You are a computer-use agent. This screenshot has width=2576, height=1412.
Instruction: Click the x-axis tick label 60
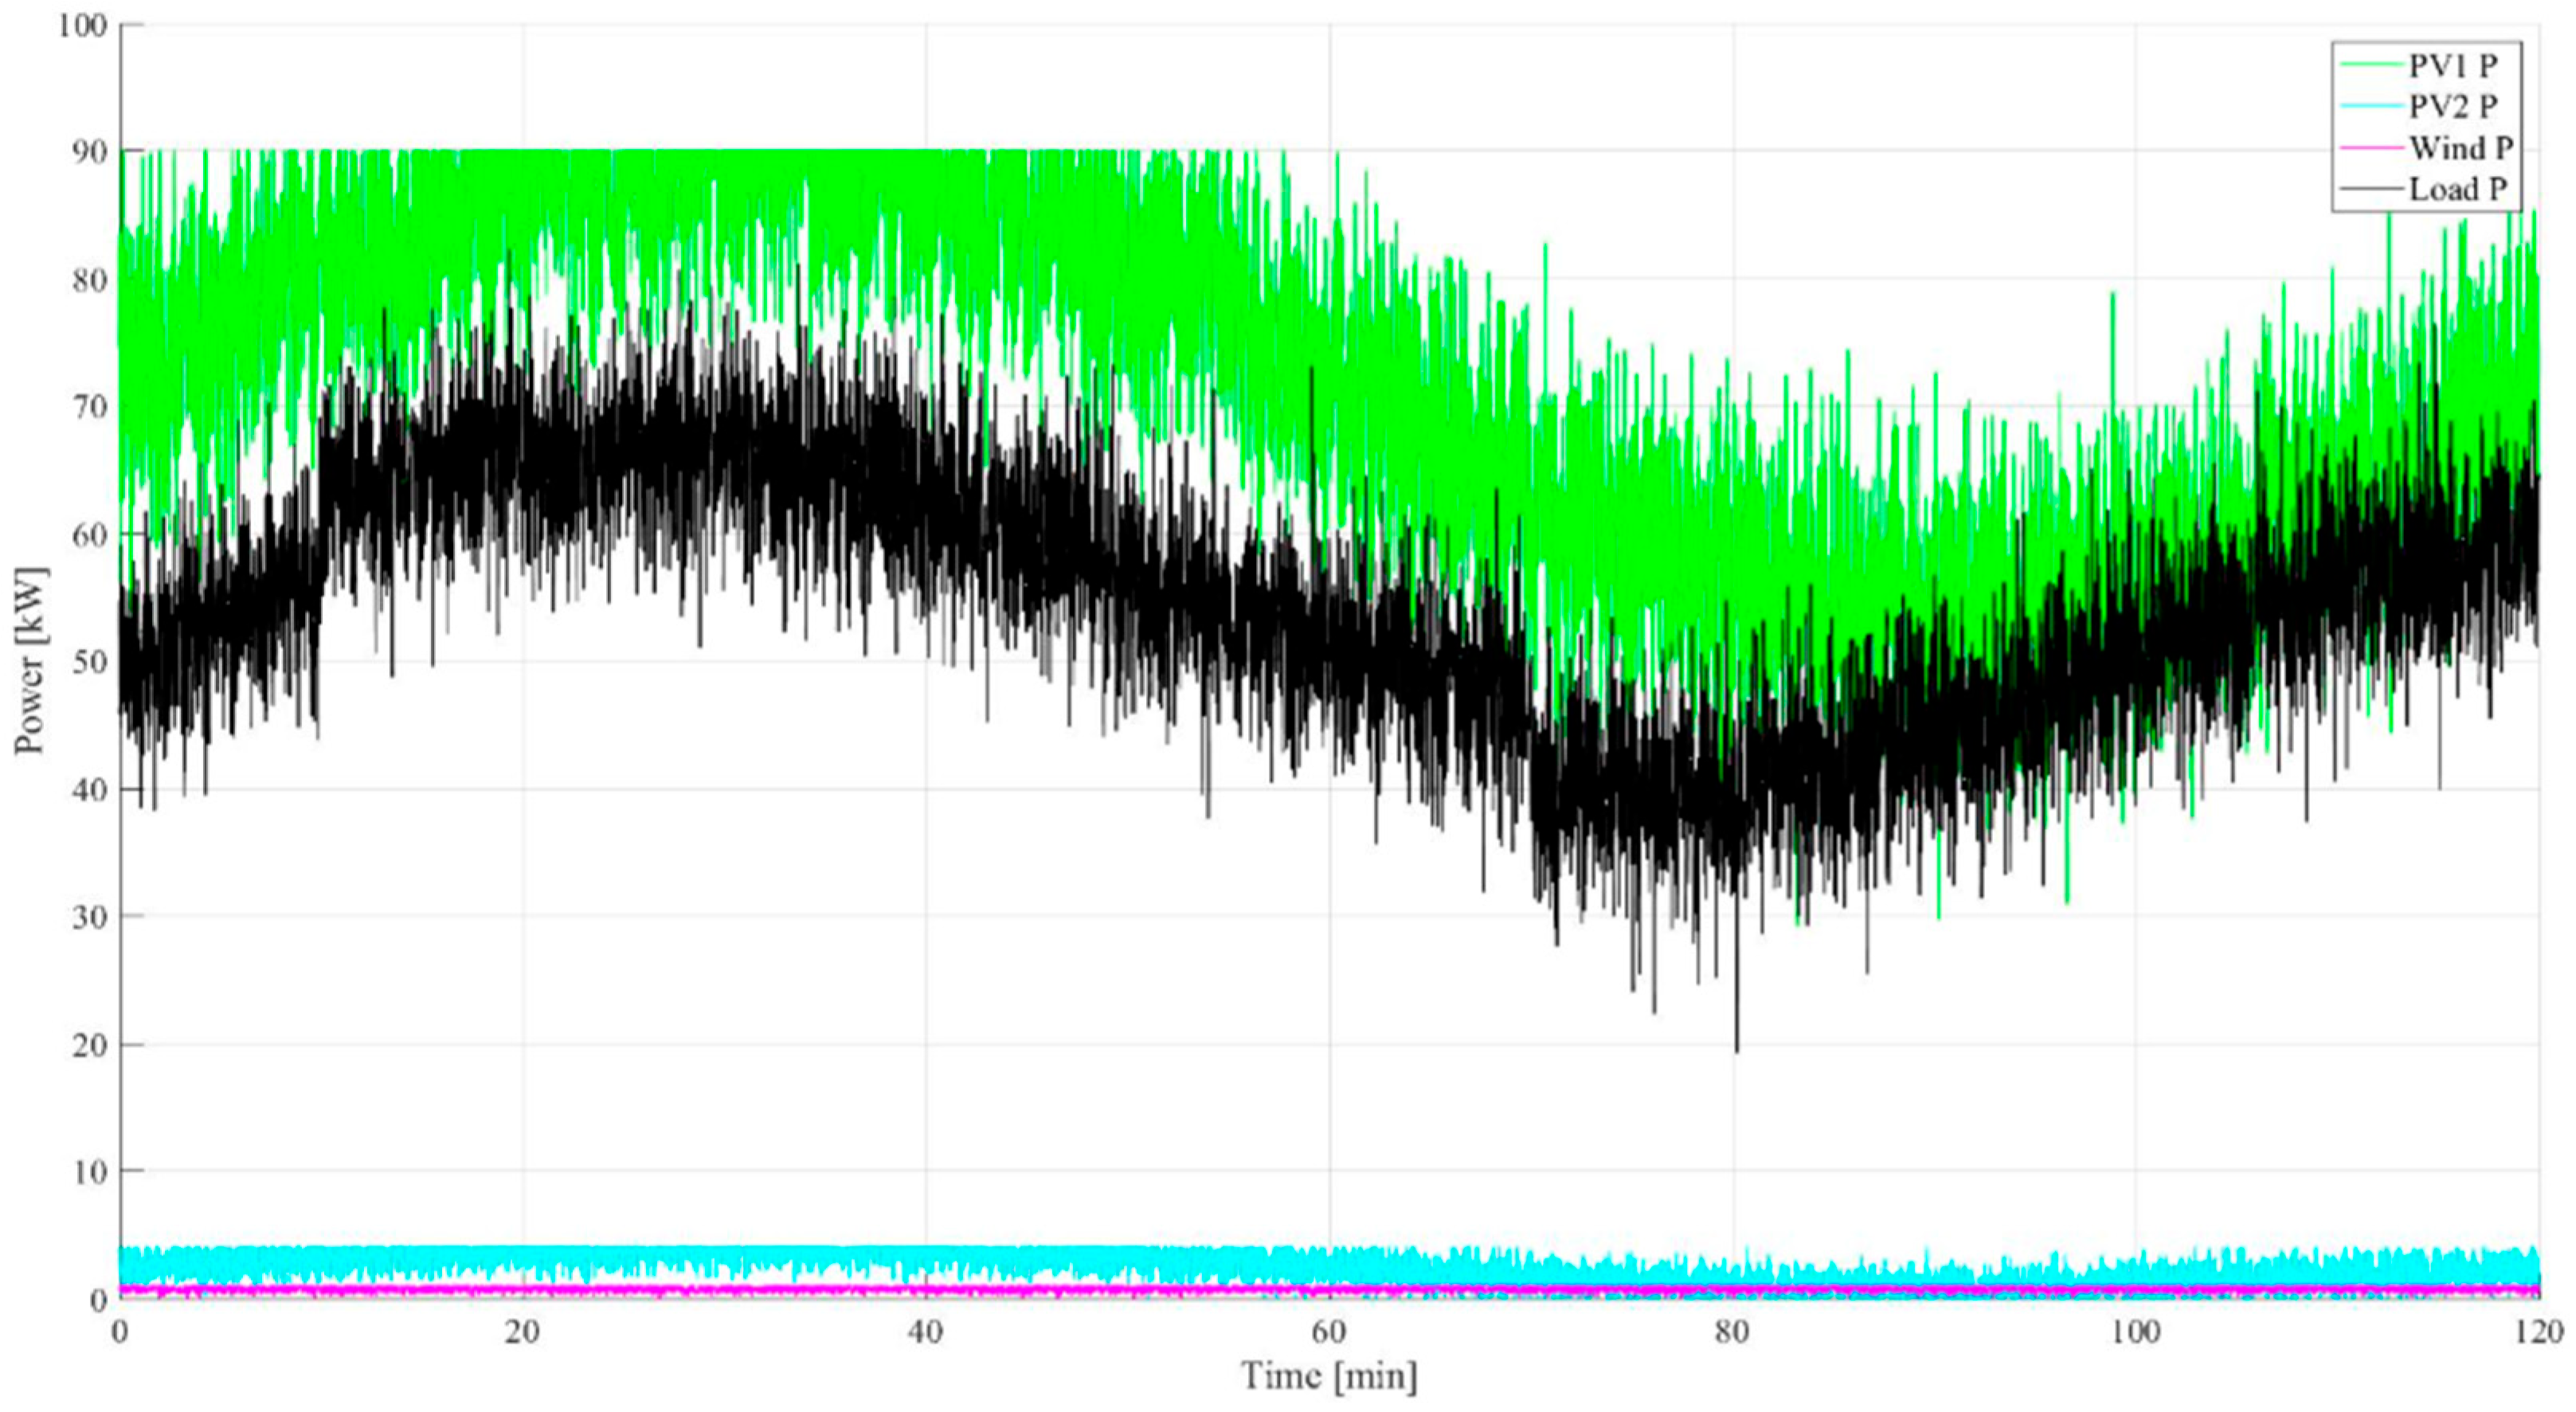1329,1333
